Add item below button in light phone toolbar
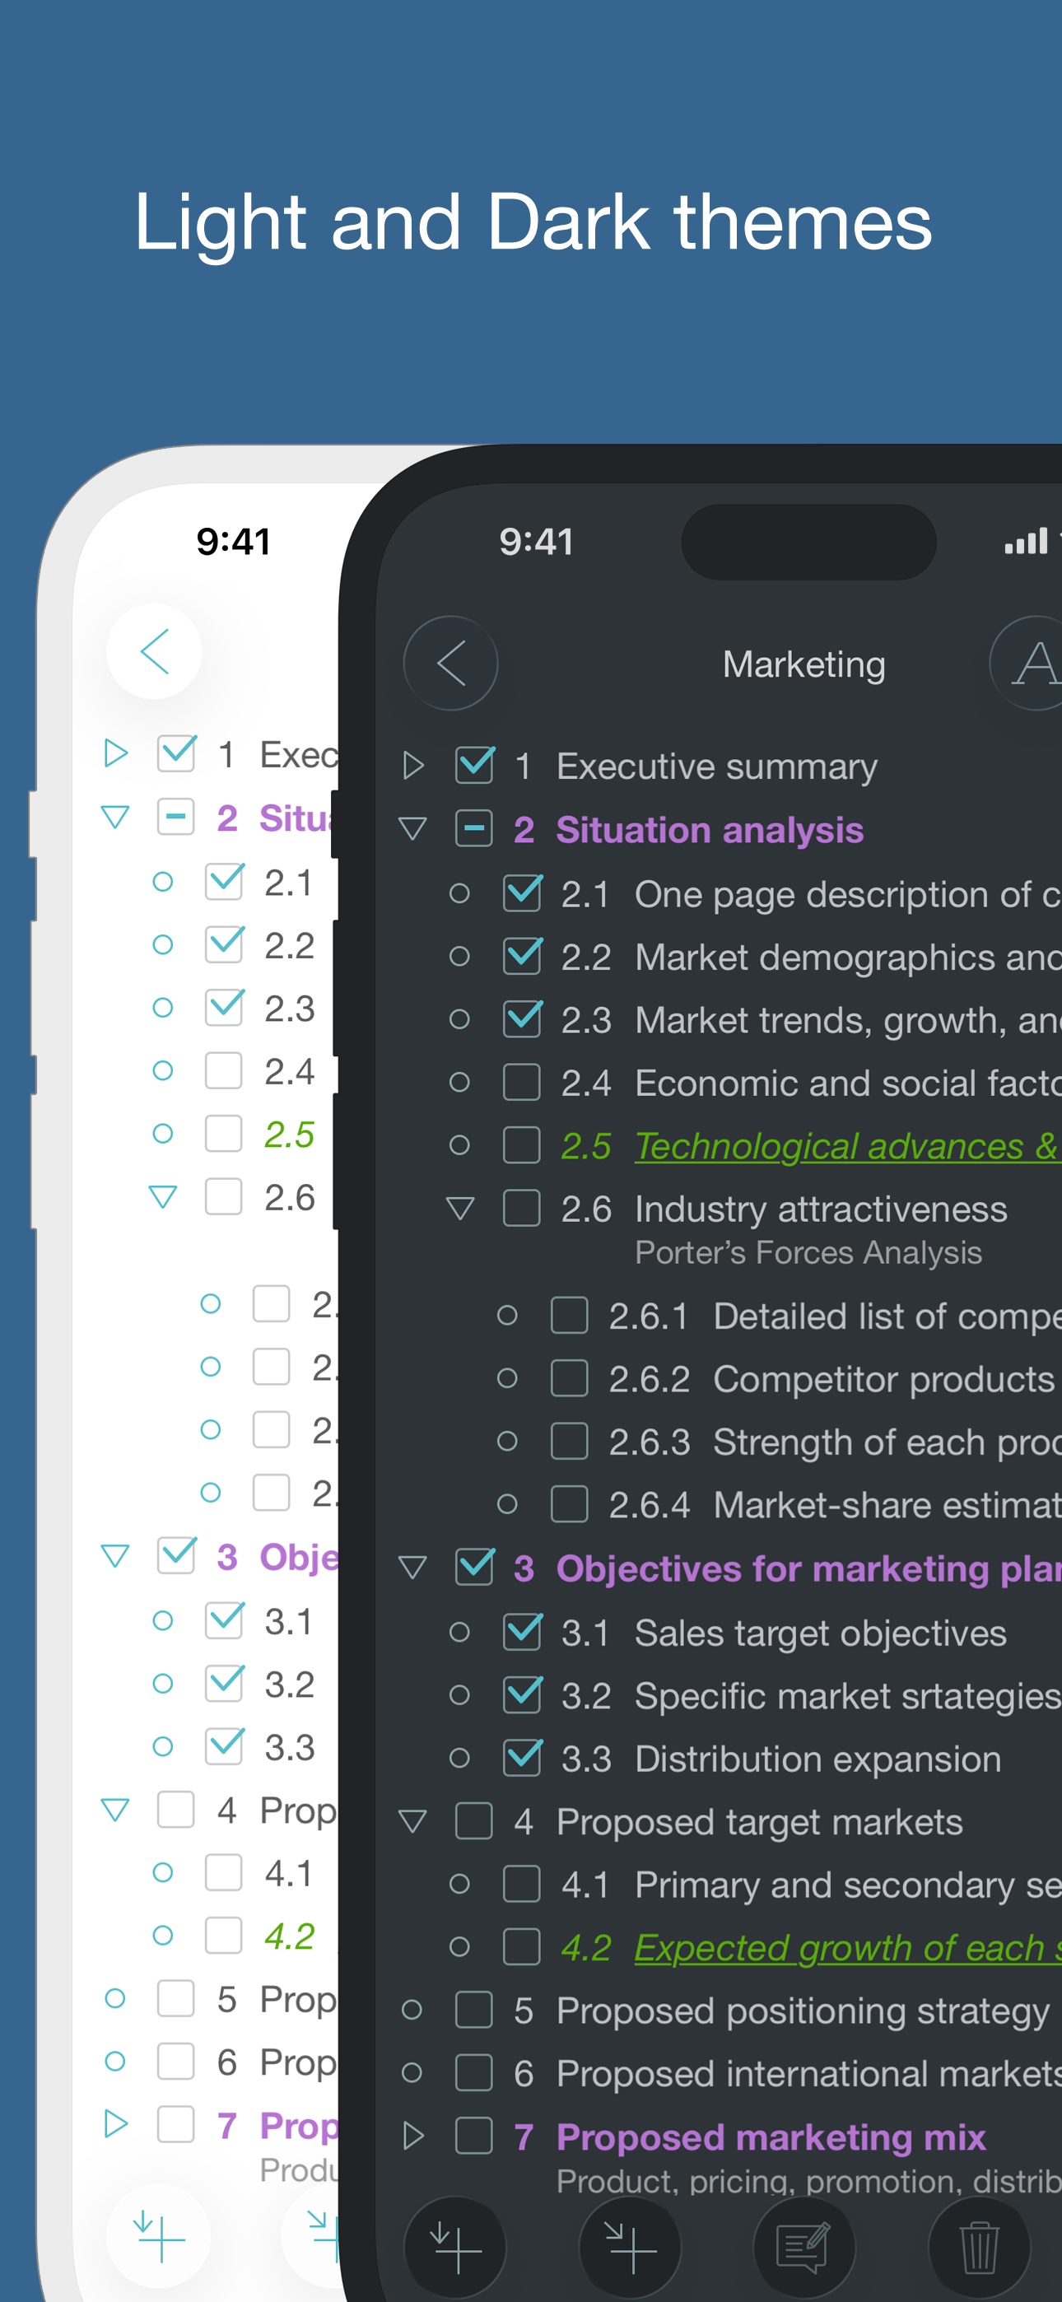This screenshot has width=1062, height=2302. [x=158, y=2235]
